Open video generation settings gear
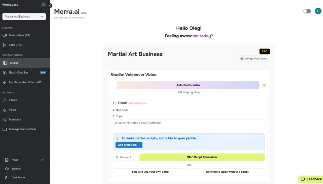 click(x=264, y=85)
